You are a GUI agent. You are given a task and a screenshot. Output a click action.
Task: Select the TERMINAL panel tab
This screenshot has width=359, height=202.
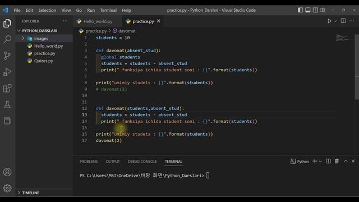[173, 162]
